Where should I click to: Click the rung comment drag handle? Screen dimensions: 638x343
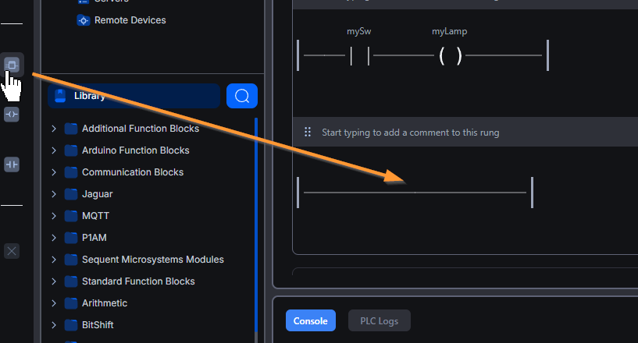(x=308, y=133)
